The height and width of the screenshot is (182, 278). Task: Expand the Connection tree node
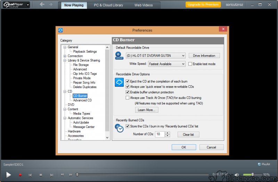65,56
